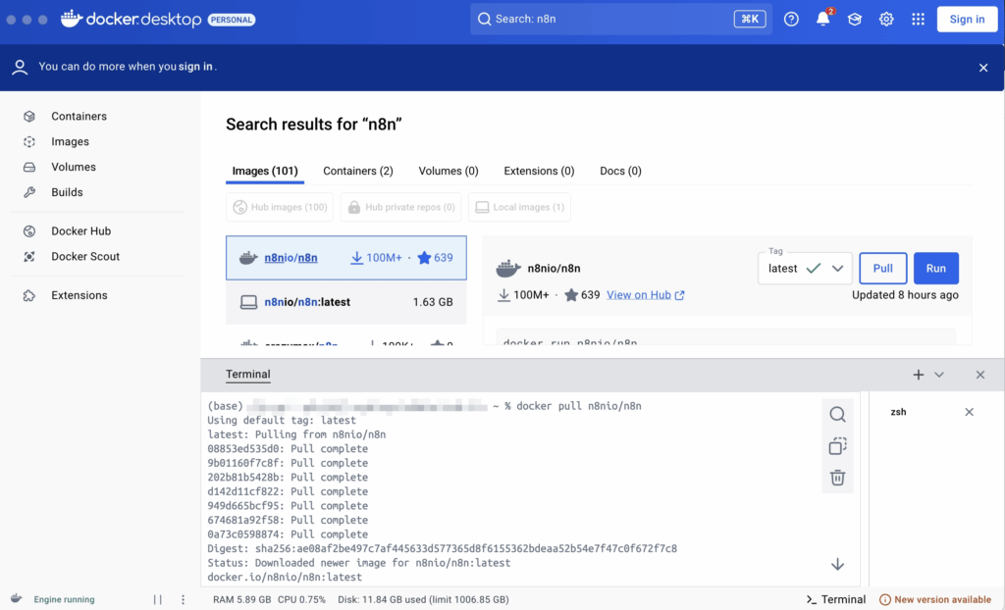Switch to the Docs (0) tab
This screenshot has width=1005, height=610.
pyautogui.click(x=620, y=171)
